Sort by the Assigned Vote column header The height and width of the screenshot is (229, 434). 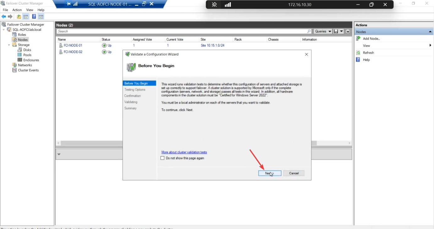(x=148, y=40)
